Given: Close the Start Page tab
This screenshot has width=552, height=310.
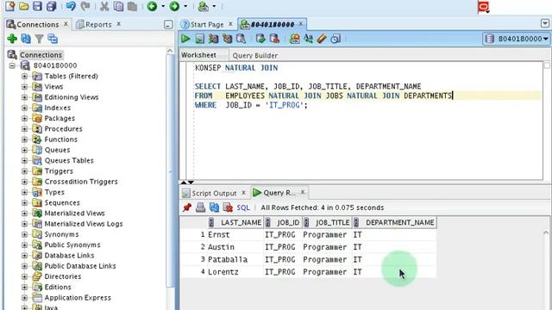Looking at the screenshot, I should [x=230, y=24].
